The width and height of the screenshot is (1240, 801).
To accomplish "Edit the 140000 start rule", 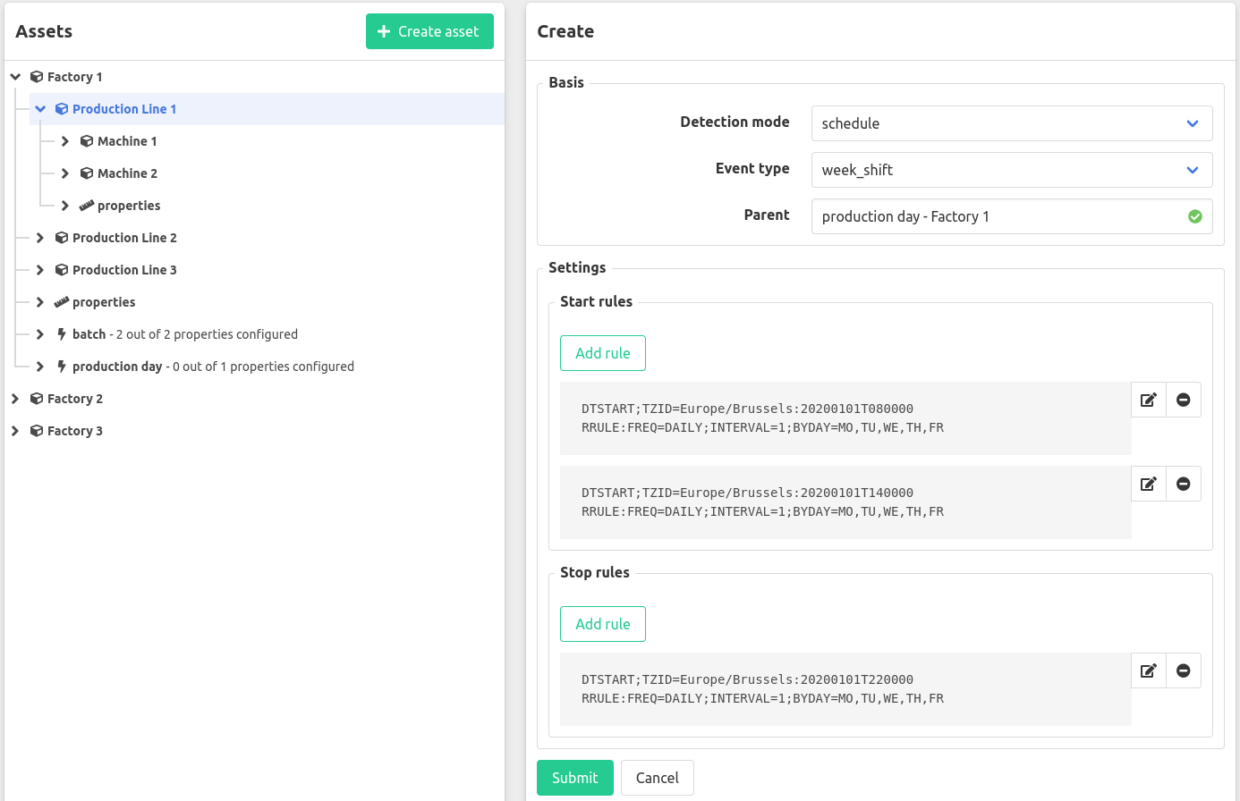I will pyautogui.click(x=1149, y=484).
